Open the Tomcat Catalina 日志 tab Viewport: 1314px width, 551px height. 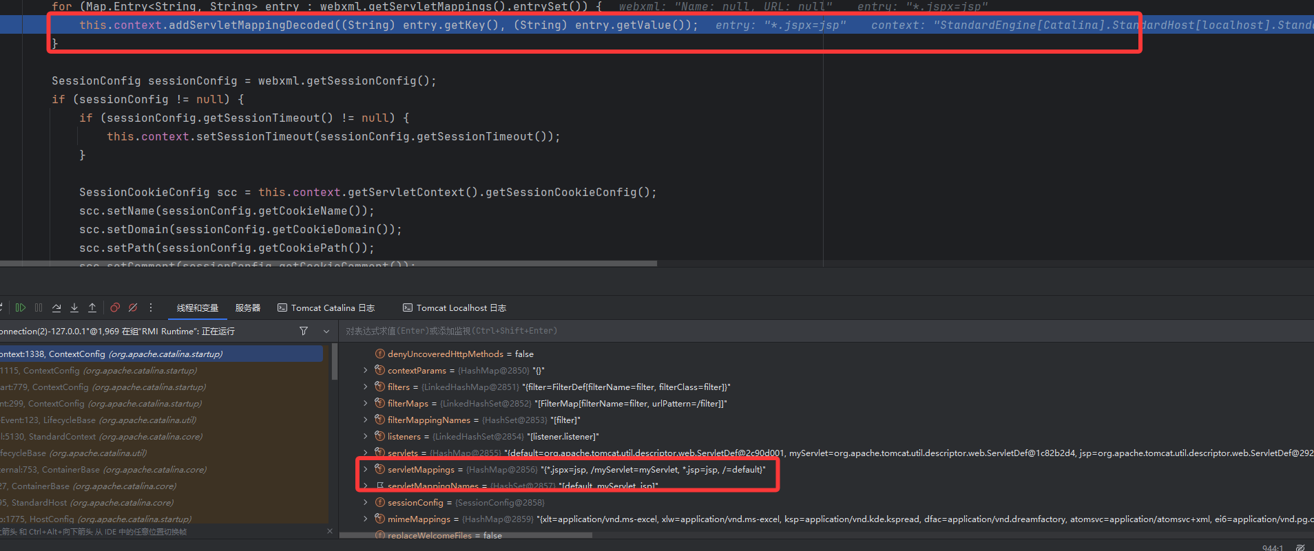click(326, 308)
